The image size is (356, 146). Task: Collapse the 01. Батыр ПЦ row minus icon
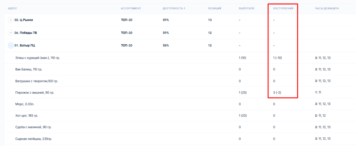pyautogui.click(x=11, y=46)
